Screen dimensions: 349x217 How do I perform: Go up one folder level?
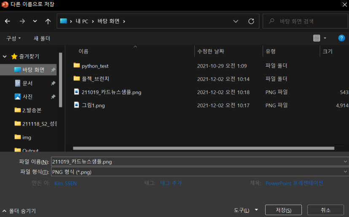pos(48,21)
